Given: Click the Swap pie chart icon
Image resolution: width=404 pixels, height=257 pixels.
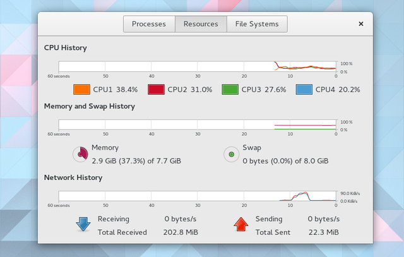Looking at the screenshot, I should 232,154.
